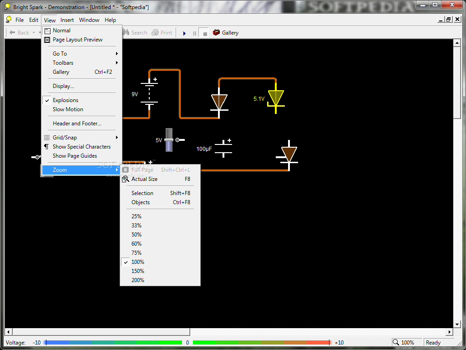Open Header and Footer...
This screenshot has width=466, height=350.
82,124
